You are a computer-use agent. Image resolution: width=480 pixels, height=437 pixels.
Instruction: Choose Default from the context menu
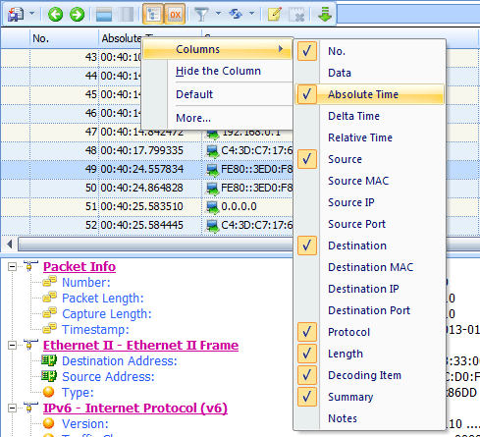pyautogui.click(x=194, y=94)
